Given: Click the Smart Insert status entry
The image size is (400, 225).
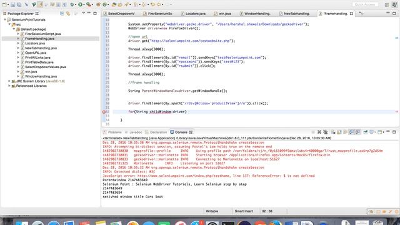Looking at the screenshot, I should tap(244, 211).
